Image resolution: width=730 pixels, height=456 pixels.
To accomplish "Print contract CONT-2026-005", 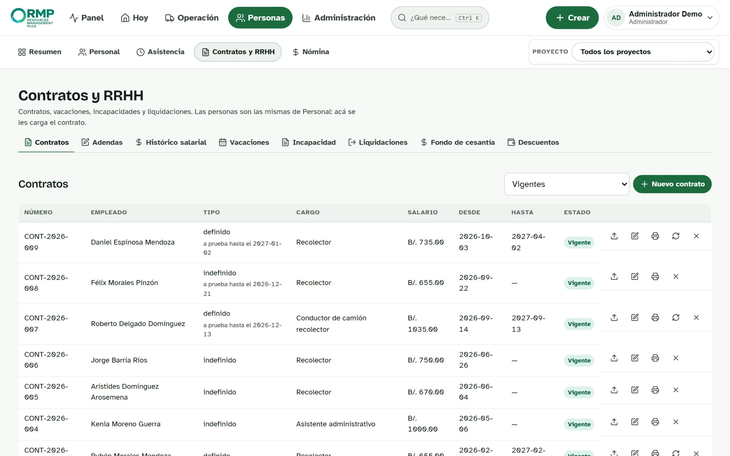I will click(x=655, y=390).
